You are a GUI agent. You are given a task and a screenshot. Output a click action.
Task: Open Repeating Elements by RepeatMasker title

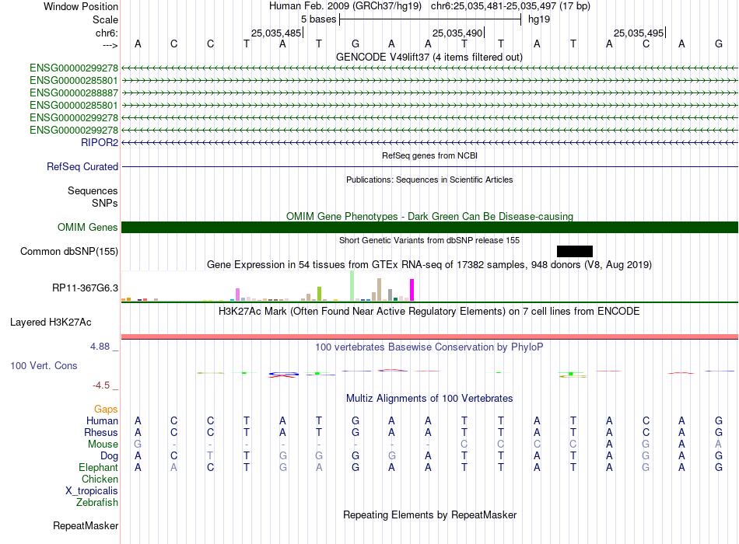(x=429, y=514)
